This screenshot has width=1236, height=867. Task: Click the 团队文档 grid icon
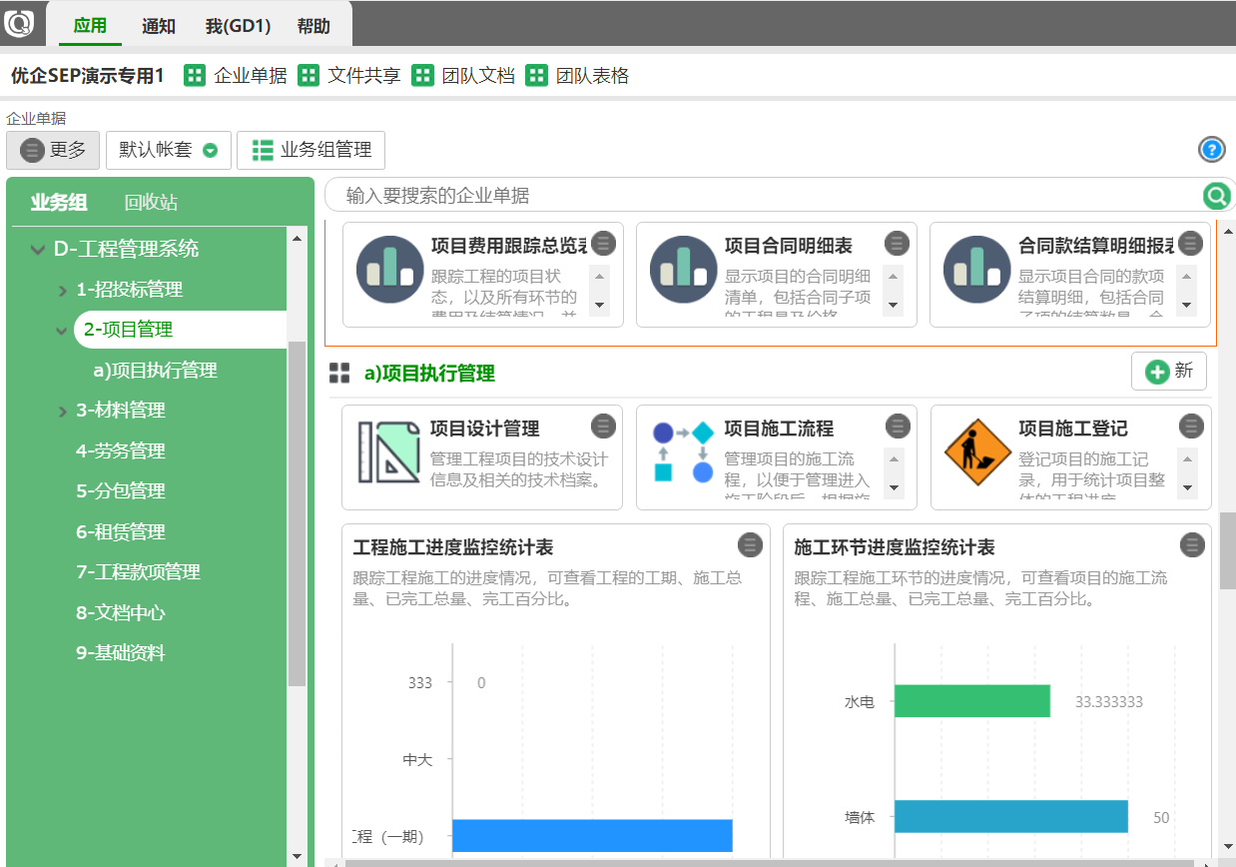pyautogui.click(x=423, y=76)
